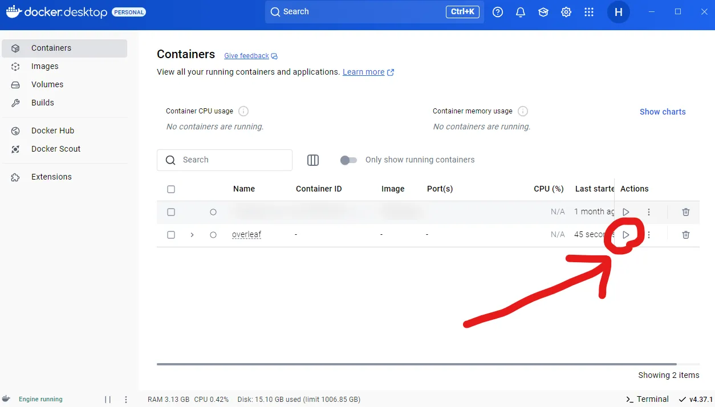
Task: Open settings gear icon in header
Action: [566, 12]
